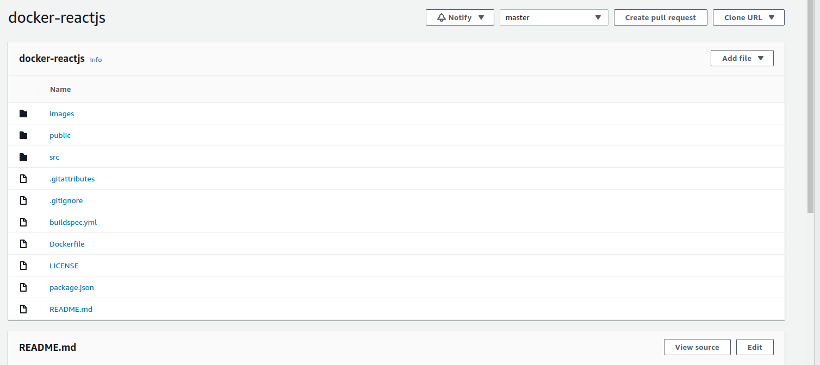This screenshot has height=365, width=820.
Task: Open the Clone URL dropdown
Action: 748,17
